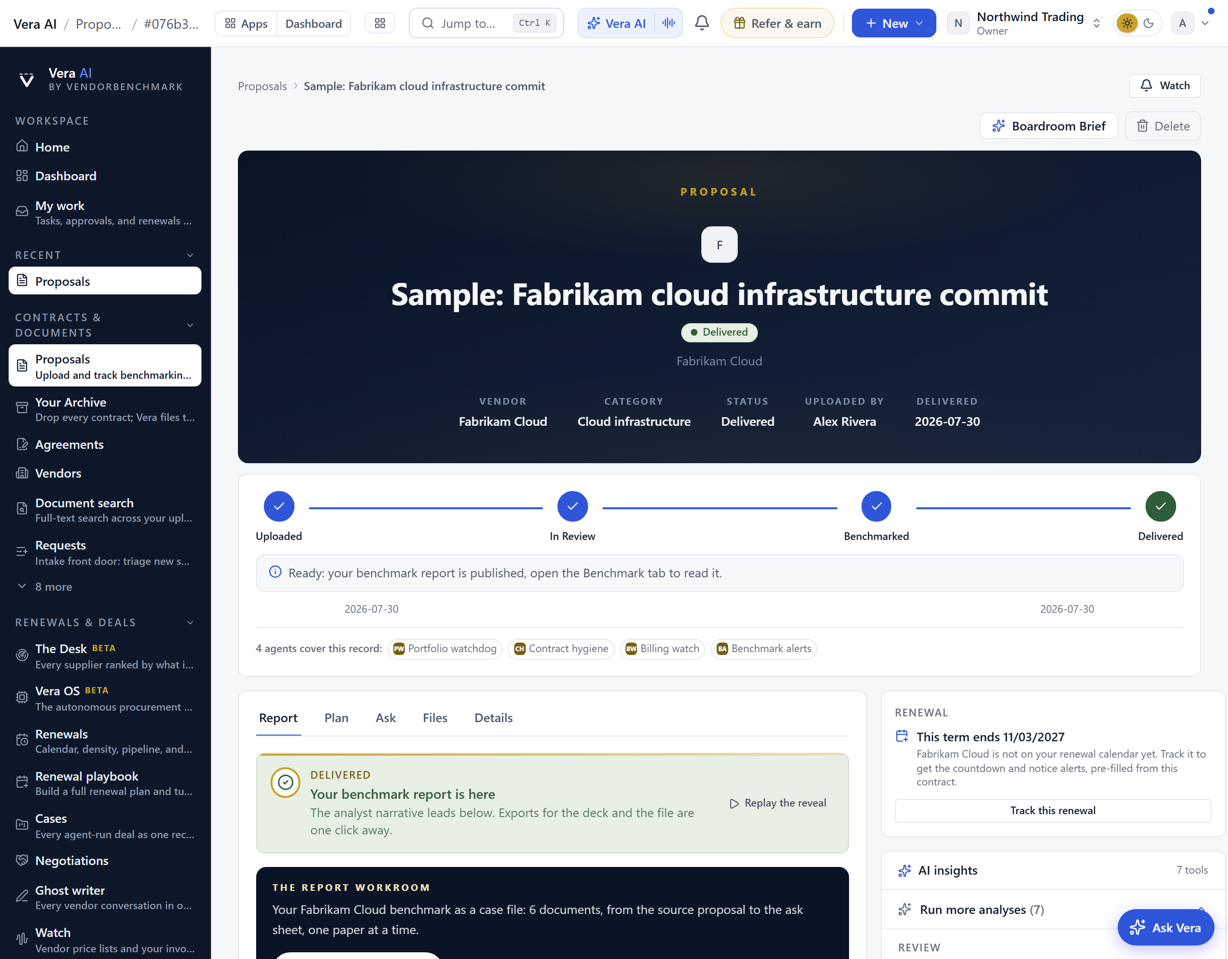Switch to the Plan tab
Screen dimensions: 1228x959
pyautogui.click(x=336, y=718)
